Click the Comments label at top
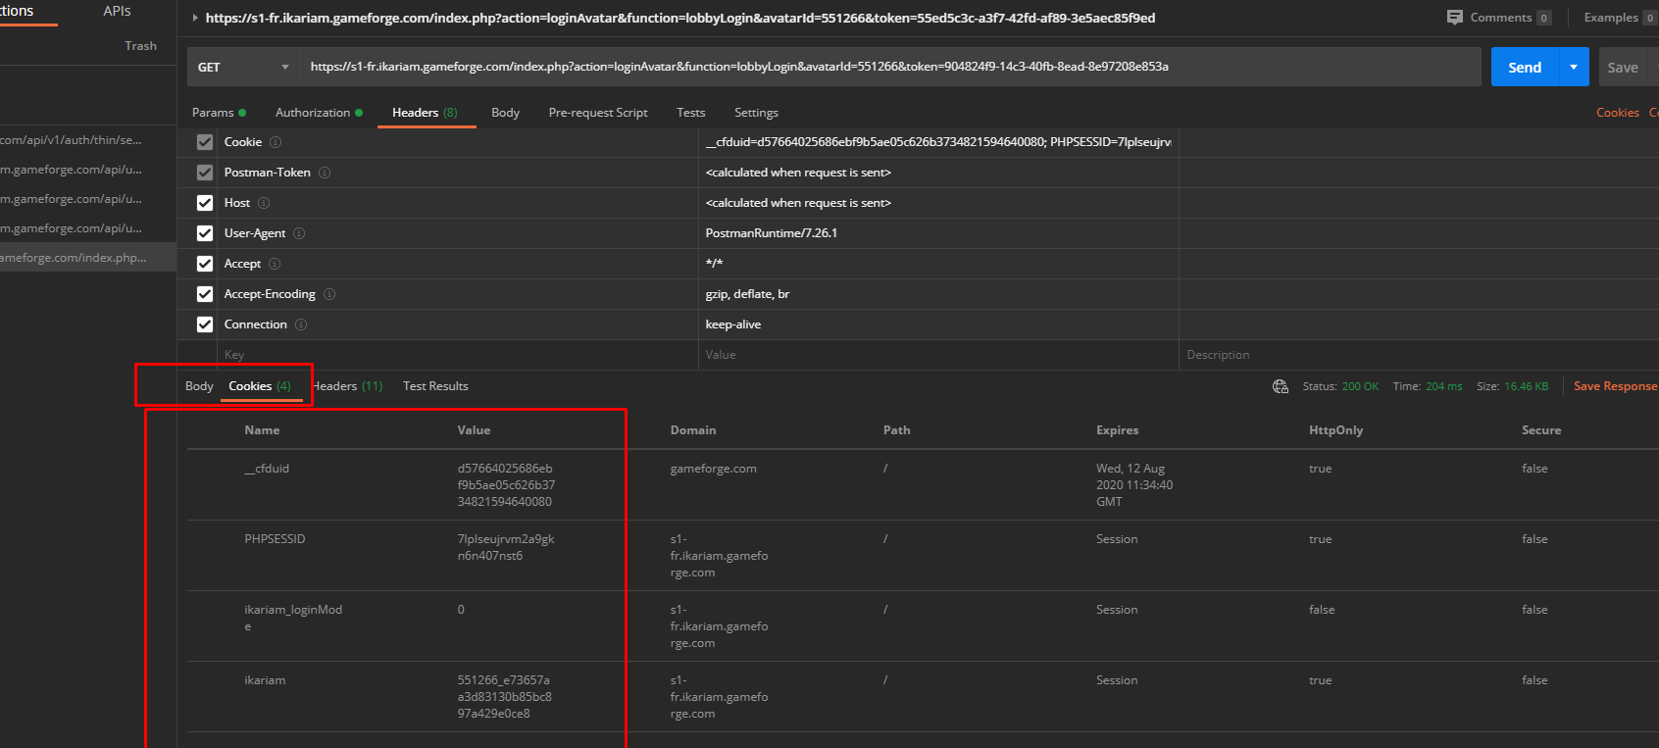Image resolution: width=1659 pixels, height=748 pixels. pyautogui.click(x=1500, y=18)
